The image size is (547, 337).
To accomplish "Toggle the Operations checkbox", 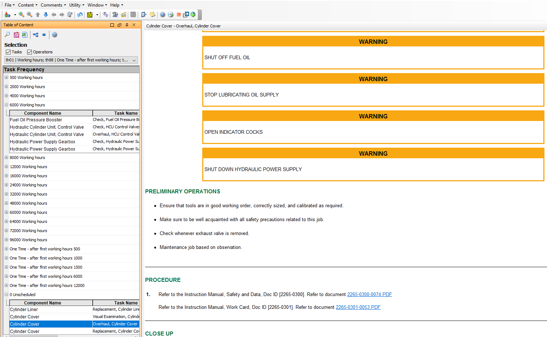I will click(30, 52).
